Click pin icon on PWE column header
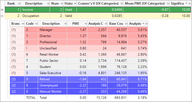The height and width of the screenshot is (102, 192). [85, 24]
